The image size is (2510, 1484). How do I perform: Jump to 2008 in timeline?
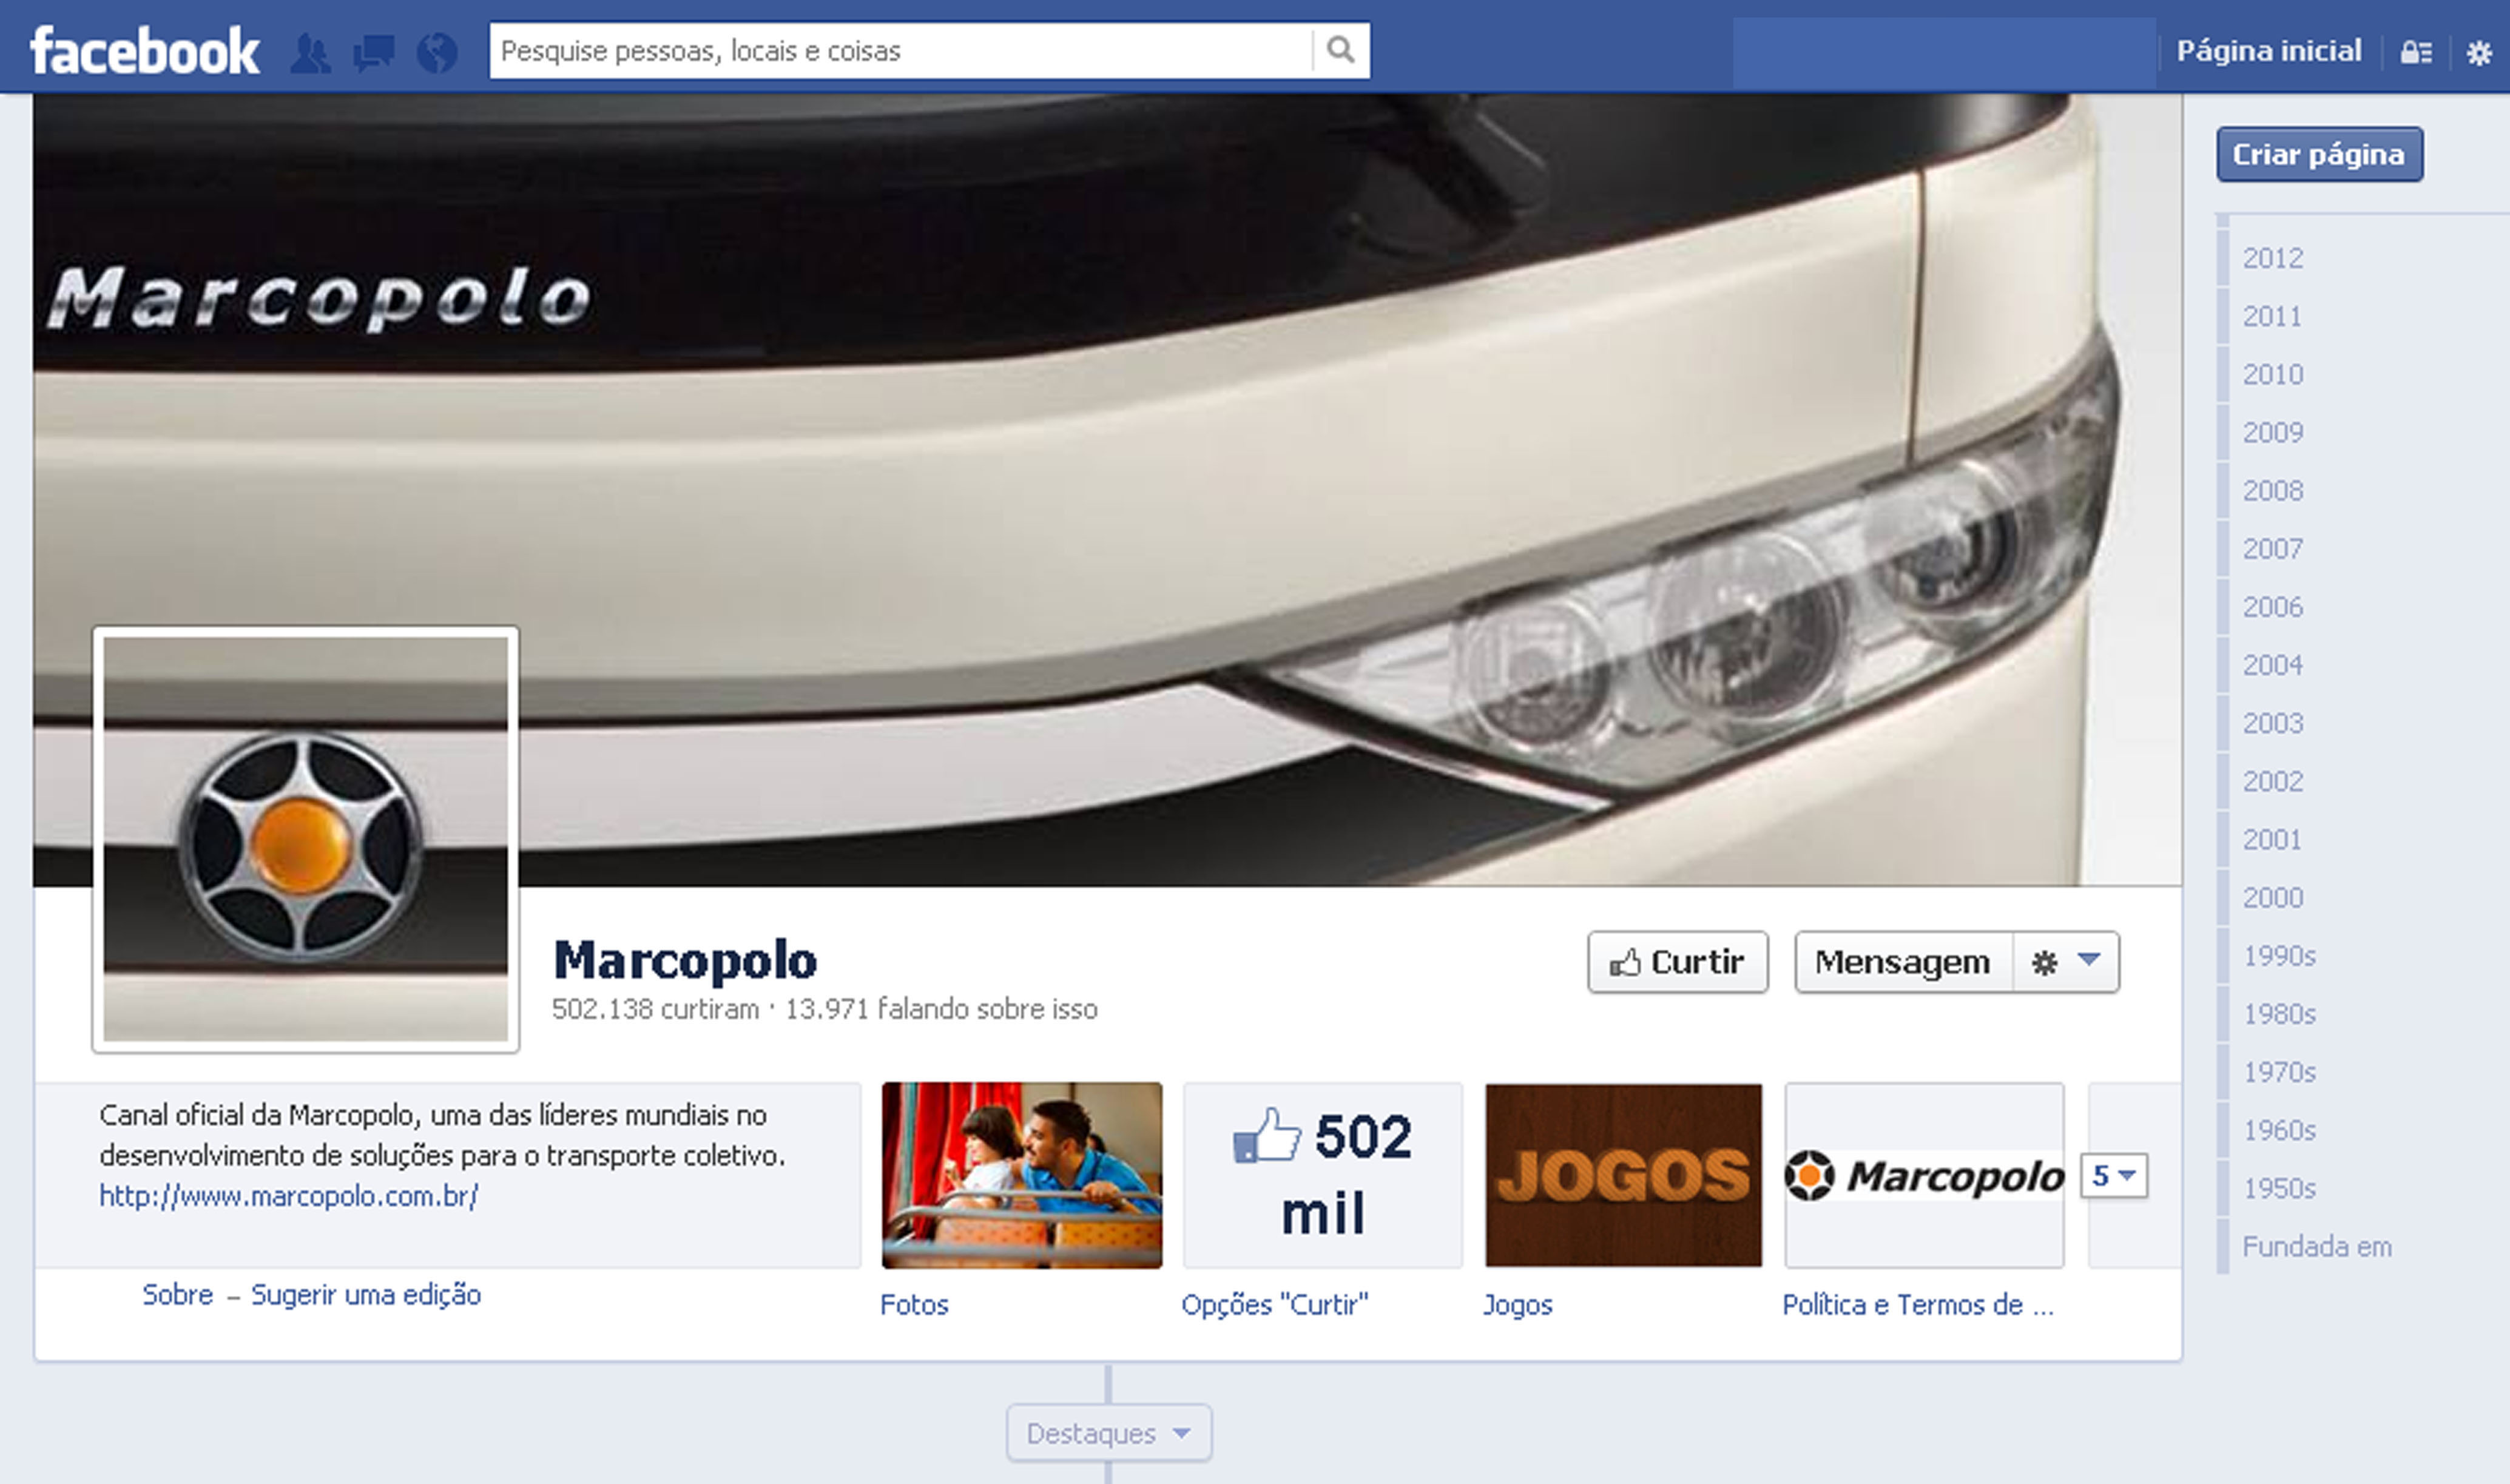[x=2273, y=490]
